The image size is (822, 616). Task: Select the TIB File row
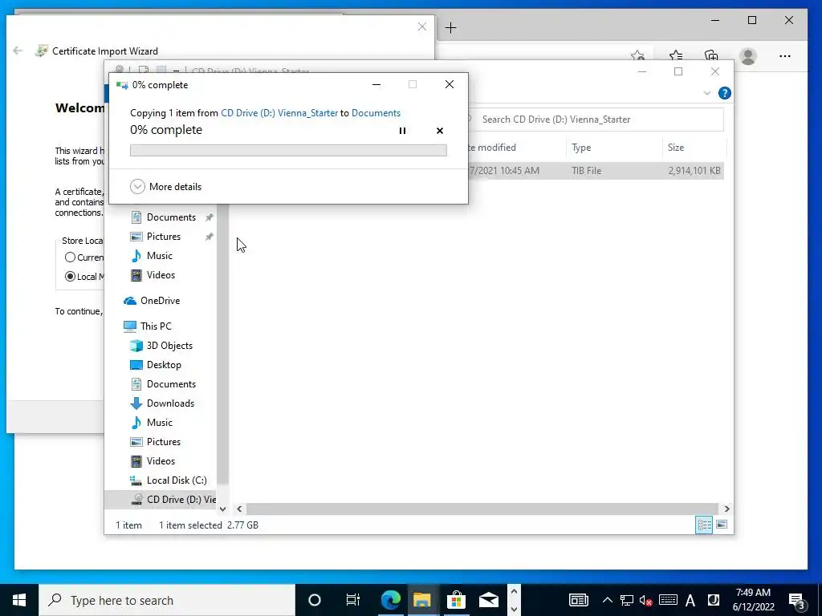pos(595,171)
